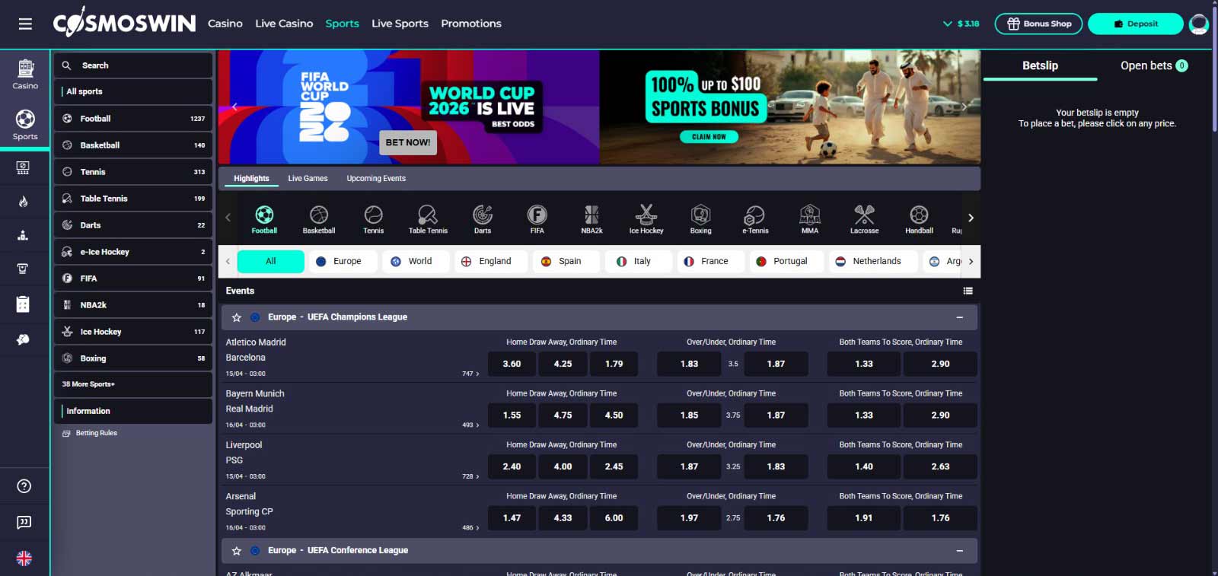The width and height of the screenshot is (1218, 576).
Task: Toggle the events list view icon
Action: (968, 291)
